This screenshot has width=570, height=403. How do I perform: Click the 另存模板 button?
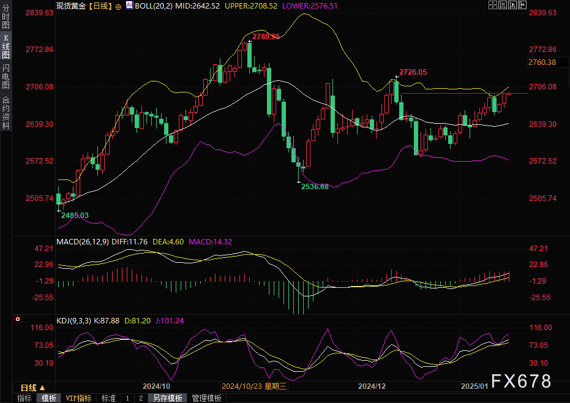coord(168,398)
